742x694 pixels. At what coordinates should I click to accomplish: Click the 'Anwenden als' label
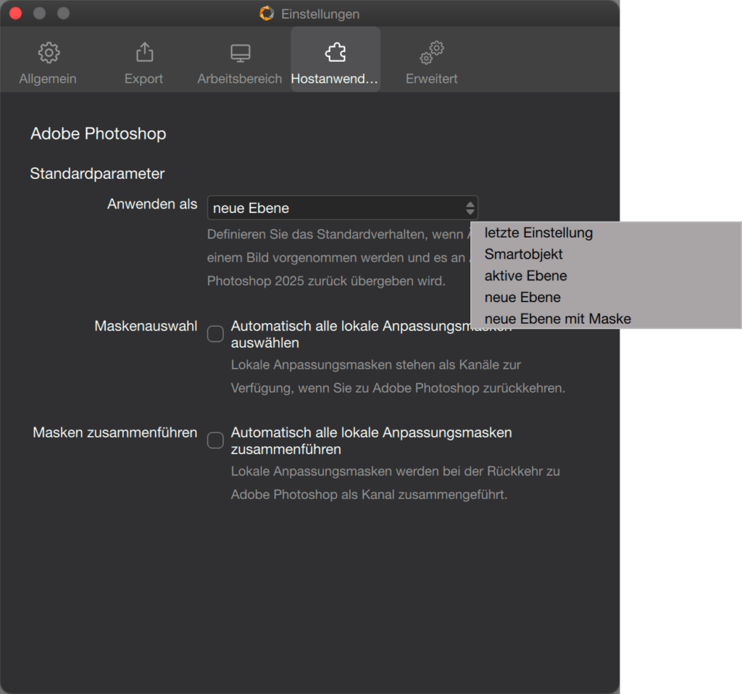point(152,204)
